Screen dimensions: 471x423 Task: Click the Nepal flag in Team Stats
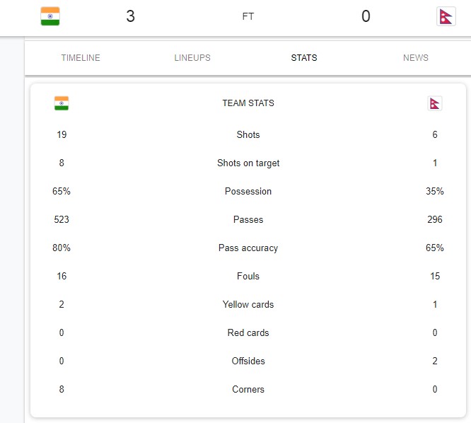click(x=435, y=103)
